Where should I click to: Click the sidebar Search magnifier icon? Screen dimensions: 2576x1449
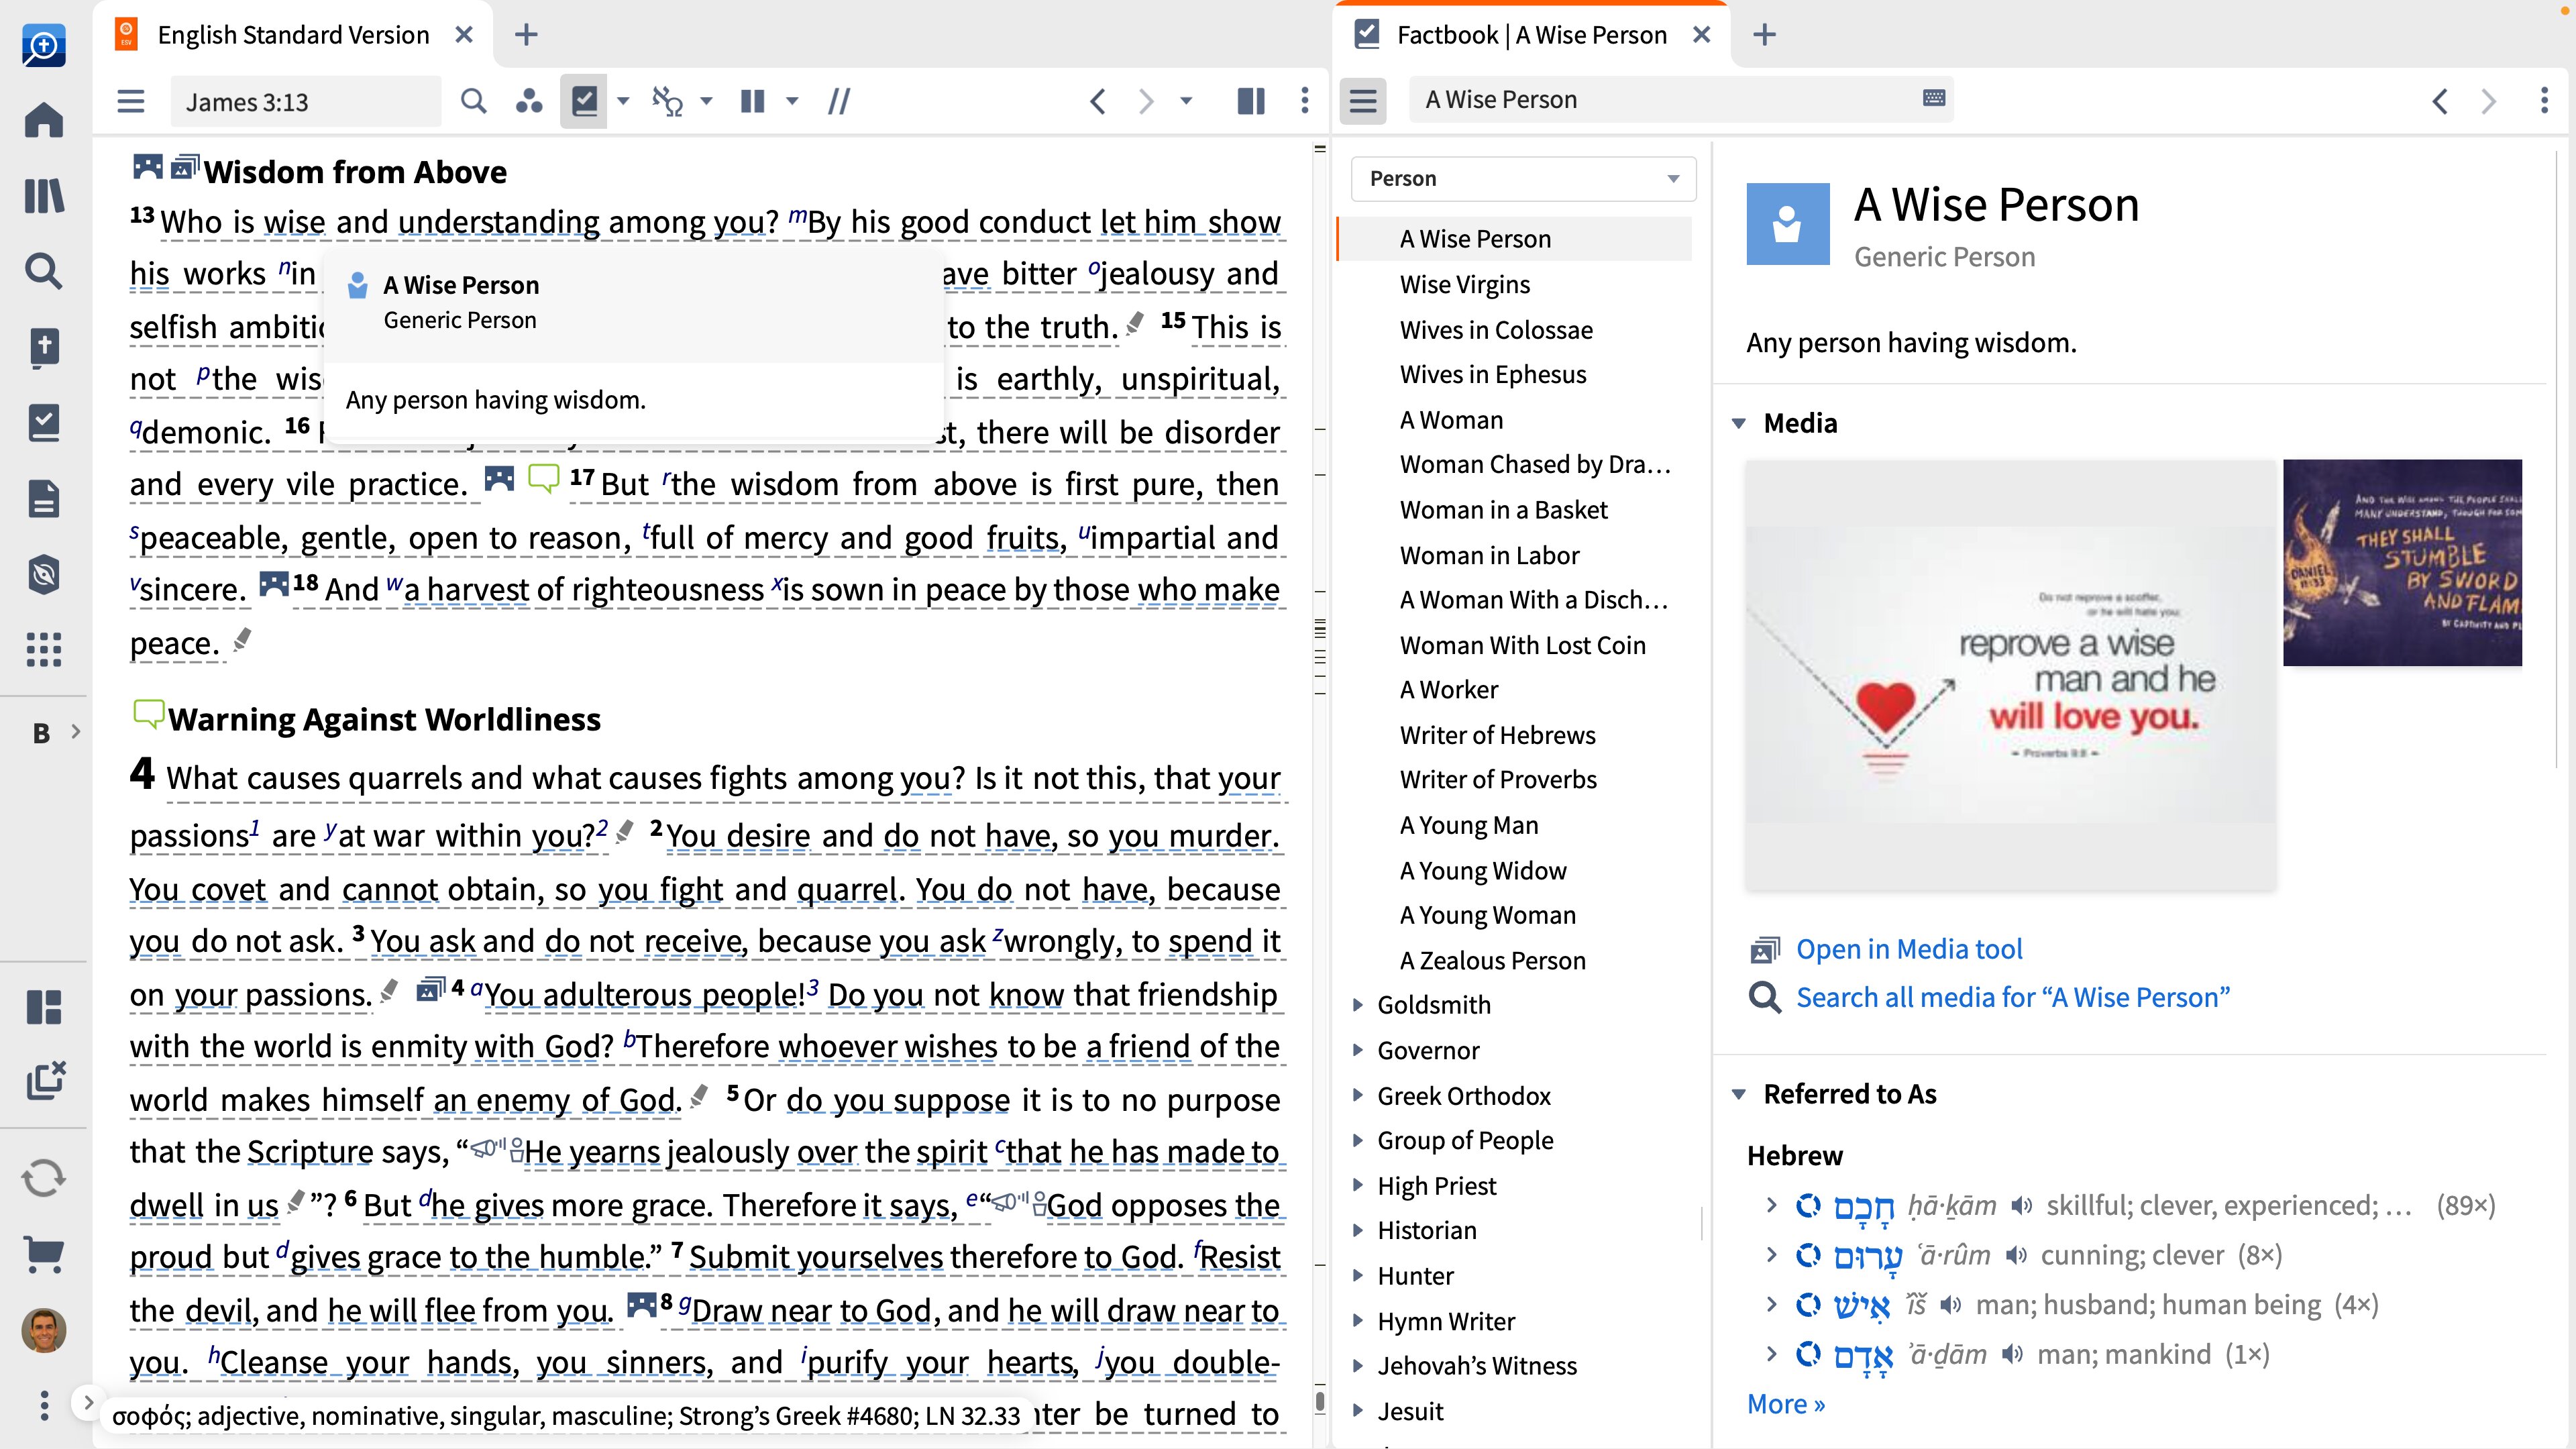[x=44, y=271]
